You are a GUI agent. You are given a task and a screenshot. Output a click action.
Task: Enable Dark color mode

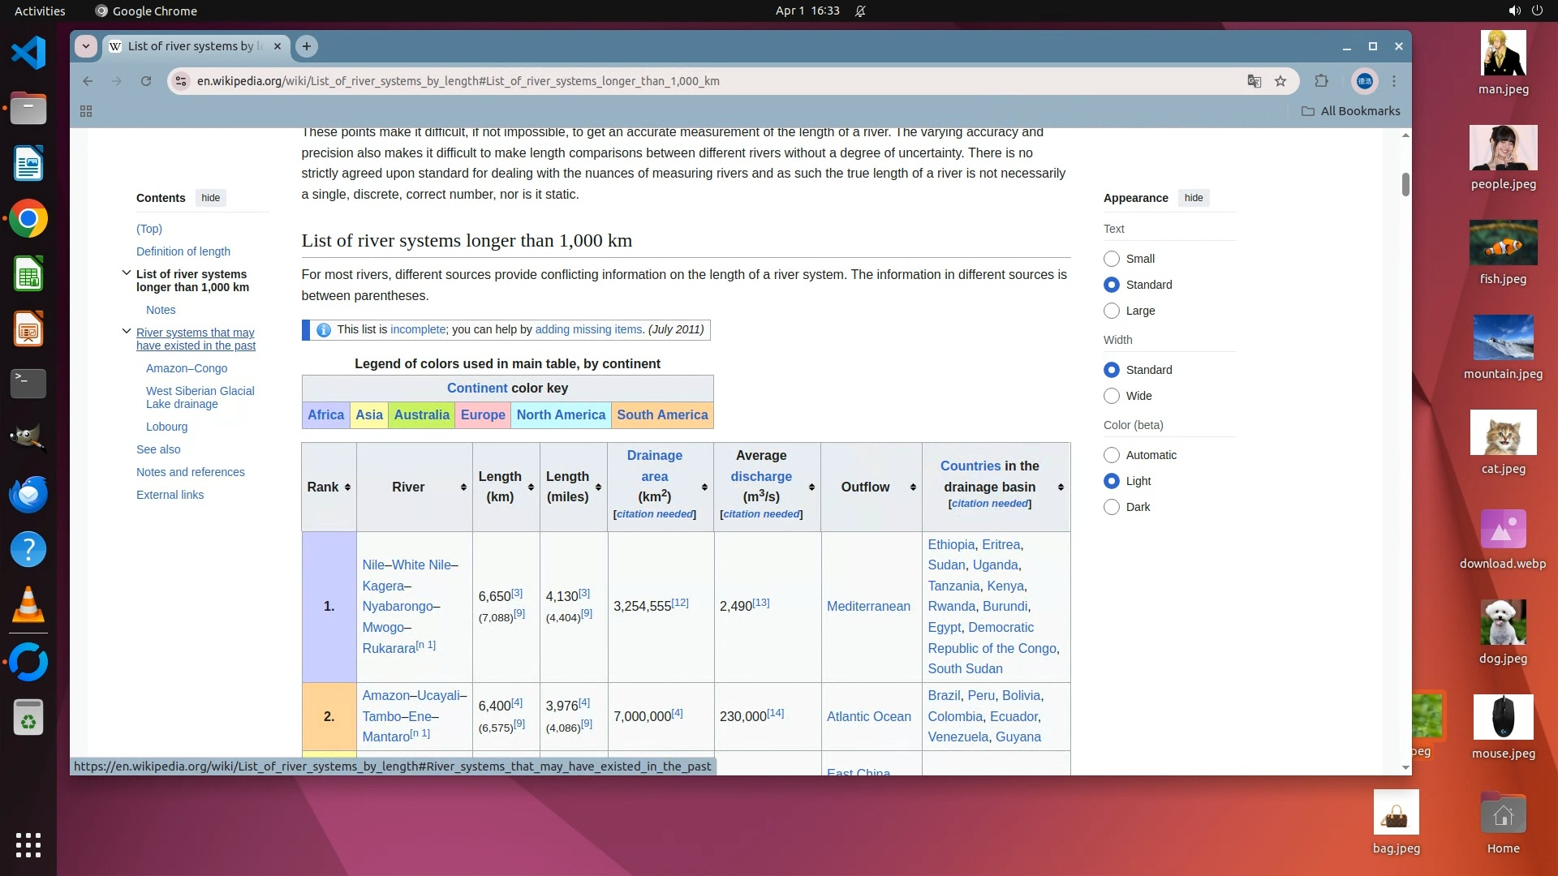point(1112,507)
